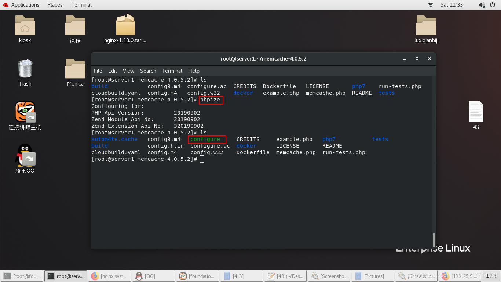
Task: Click autom4te.cache in ls output
Action: [114, 139]
